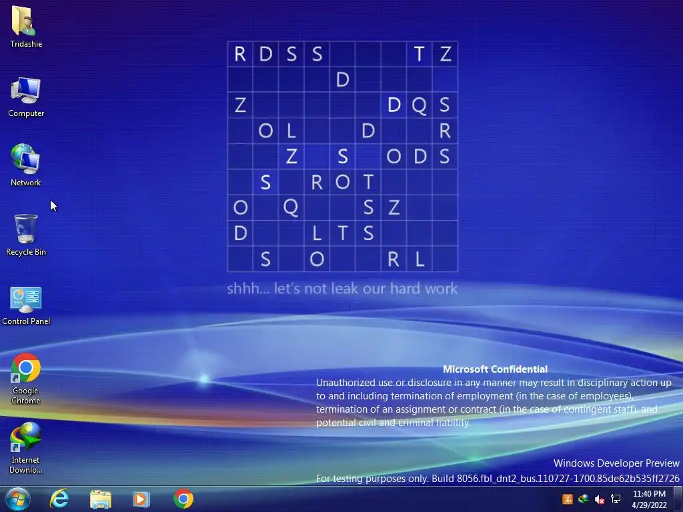Click the muted volume tray icon

click(x=600, y=499)
